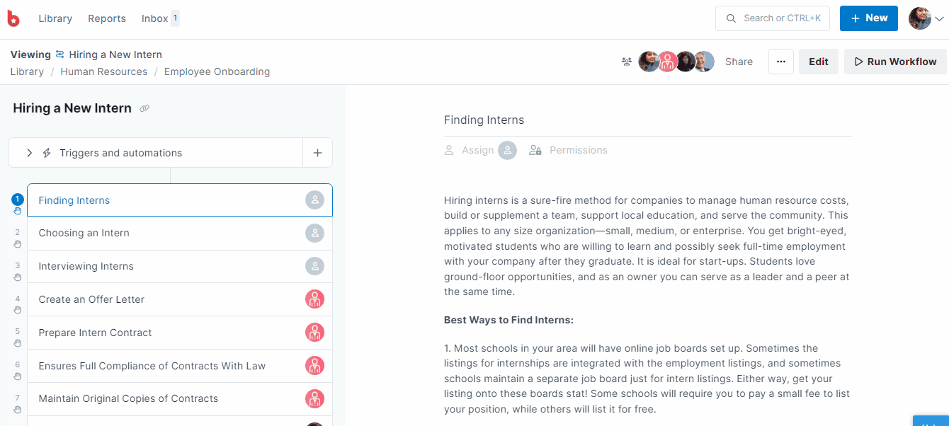This screenshot has height=426, width=949.
Task: Select the Interviewing Interns step
Action: coord(180,266)
